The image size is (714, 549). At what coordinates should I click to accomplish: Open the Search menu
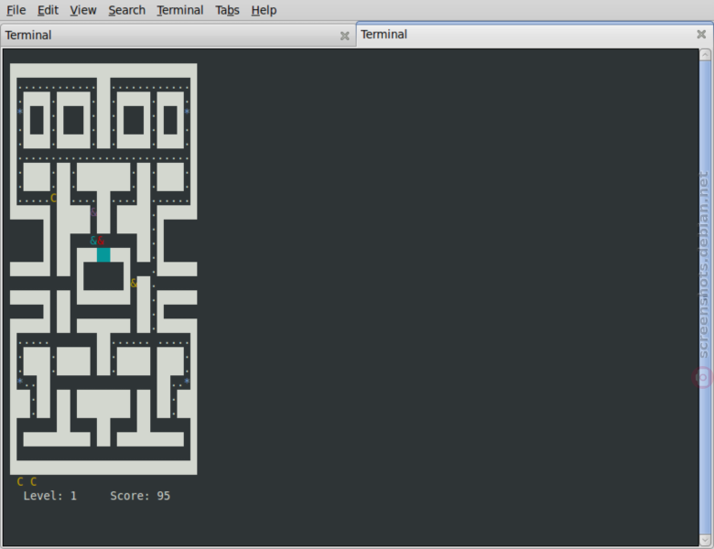pos(126,10)
